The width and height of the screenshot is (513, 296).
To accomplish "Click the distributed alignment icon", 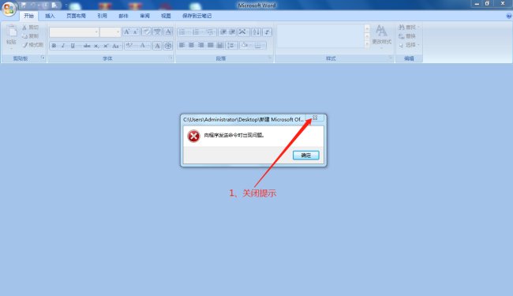I will (x=220, y=45).
